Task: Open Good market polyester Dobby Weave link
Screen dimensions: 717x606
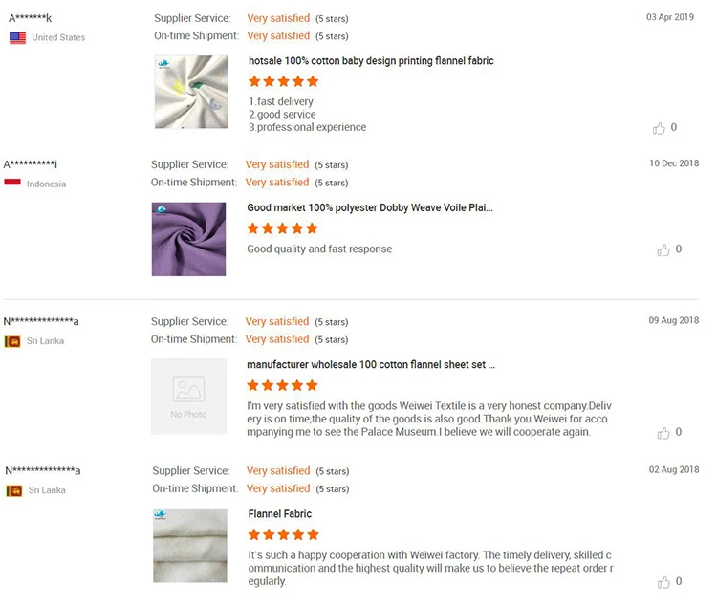Action: (370, 207)
